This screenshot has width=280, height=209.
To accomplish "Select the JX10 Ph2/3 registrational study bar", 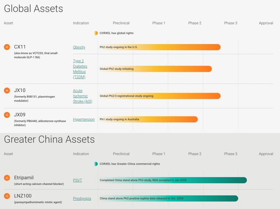I will click(x=159, y=96).
